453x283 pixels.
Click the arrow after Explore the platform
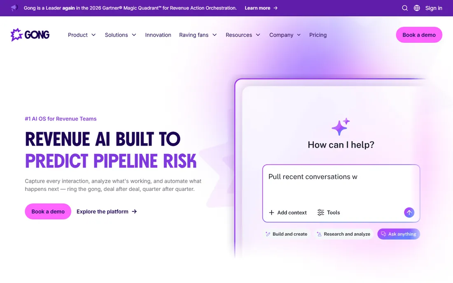[134, 211]
